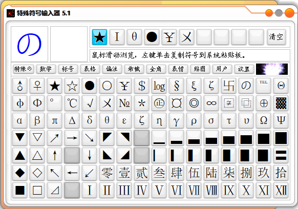Click the glowing purple banner image

coord(272,69)
